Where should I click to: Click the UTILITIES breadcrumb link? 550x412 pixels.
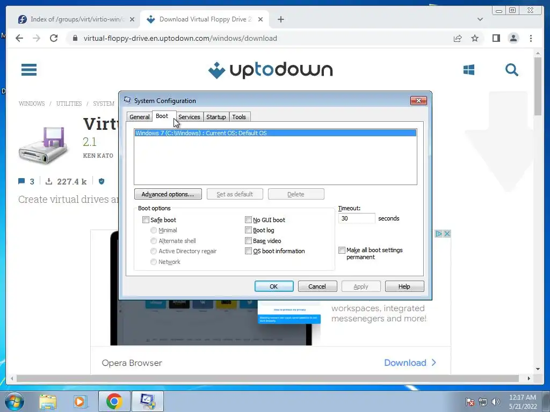69,104
